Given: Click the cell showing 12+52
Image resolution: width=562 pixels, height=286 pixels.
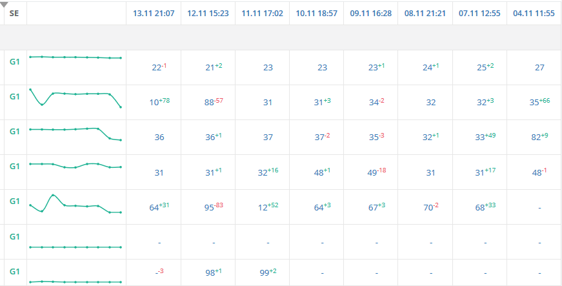Looking at the screenshot, I should point(268,207).
